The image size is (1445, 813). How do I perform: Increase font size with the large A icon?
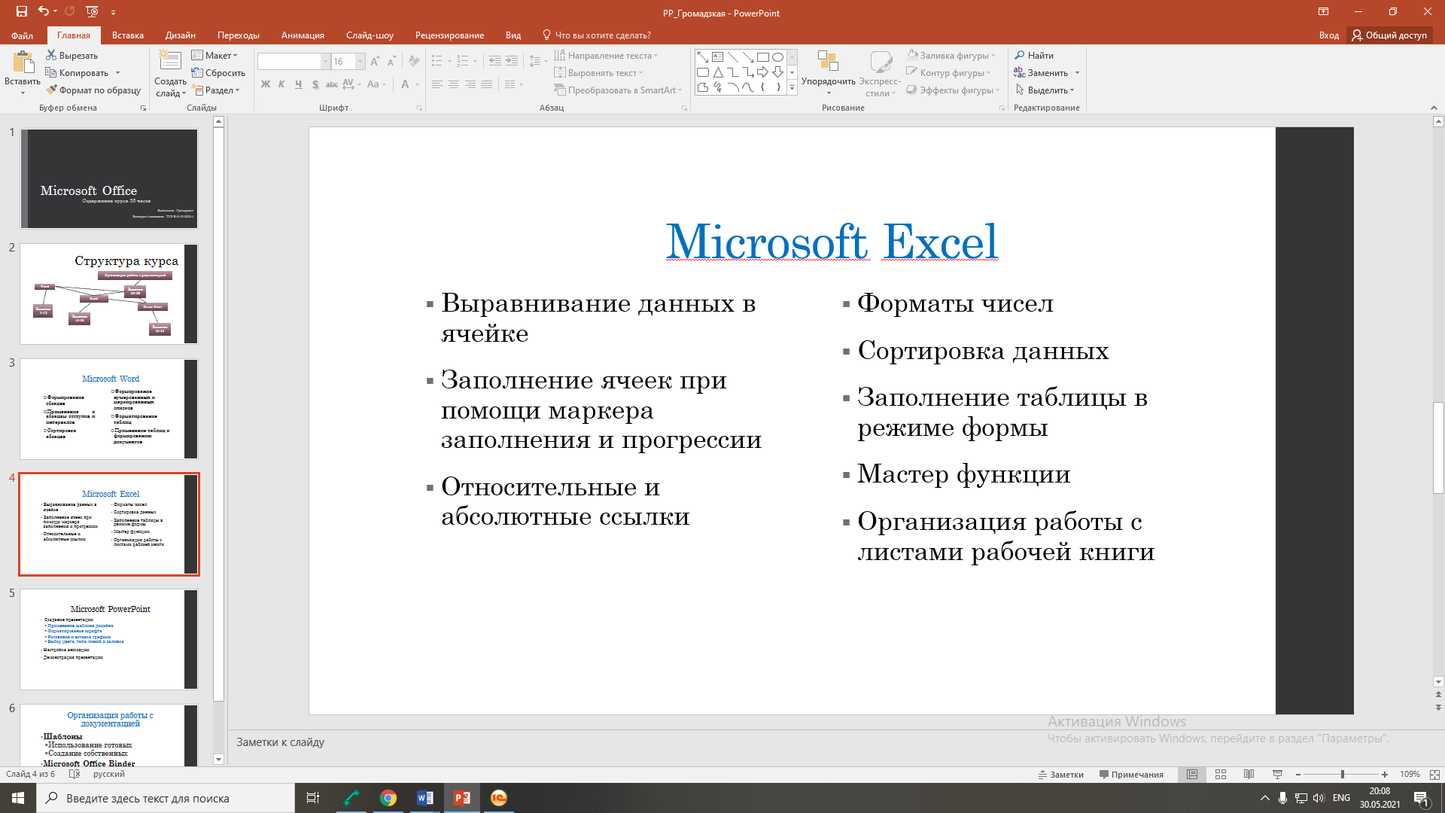tap(375, 61)
